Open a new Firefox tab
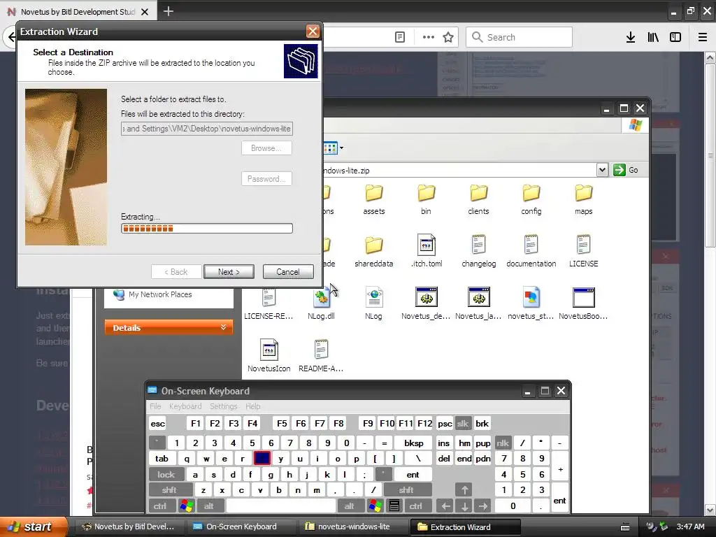Screen dimensions: 716x537 tap(168, 11)
